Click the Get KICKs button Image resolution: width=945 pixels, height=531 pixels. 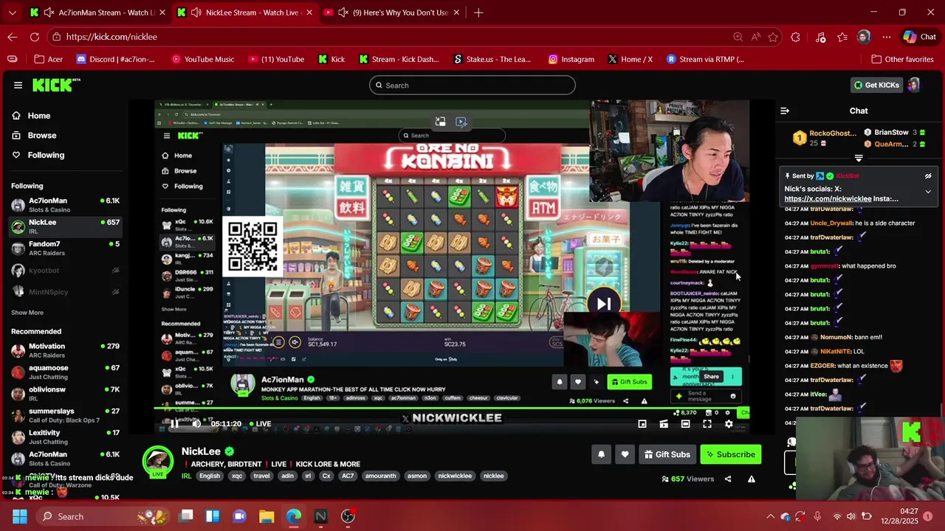pyautogui.click(x=877, y=85)
